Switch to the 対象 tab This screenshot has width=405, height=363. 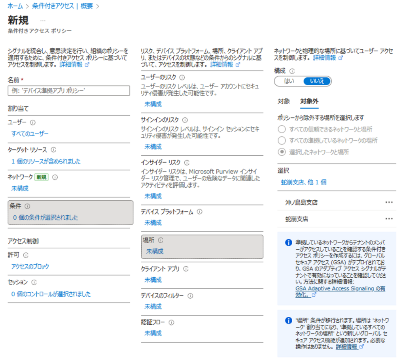(284, 101)
